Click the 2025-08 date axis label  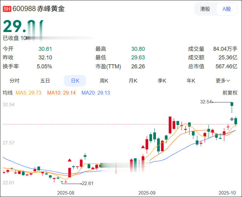(66, 193)
